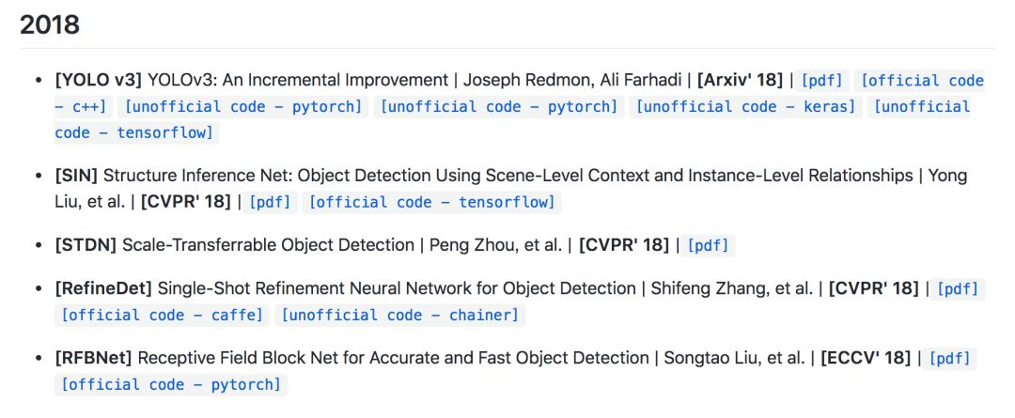Click the 2018 section heading
Screen dimensions: 1015x418
click(x=50, y=24)
